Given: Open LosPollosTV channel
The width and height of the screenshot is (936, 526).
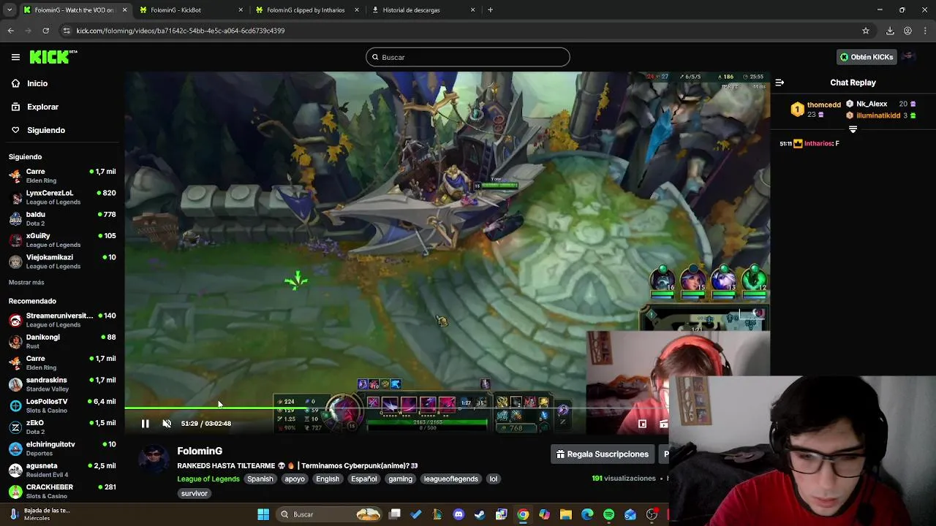Looking at the screenshot, I should coord(62,405).
